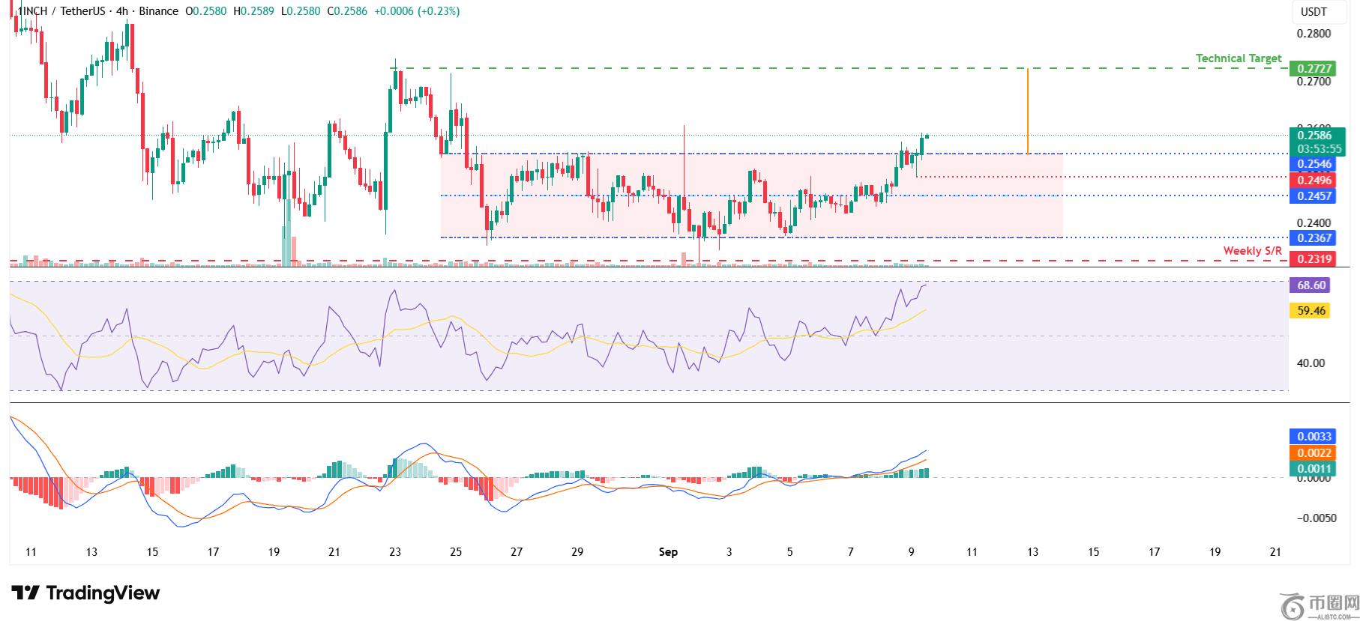
Task: Open the USDT currency selector
Action: (1313, 12)
